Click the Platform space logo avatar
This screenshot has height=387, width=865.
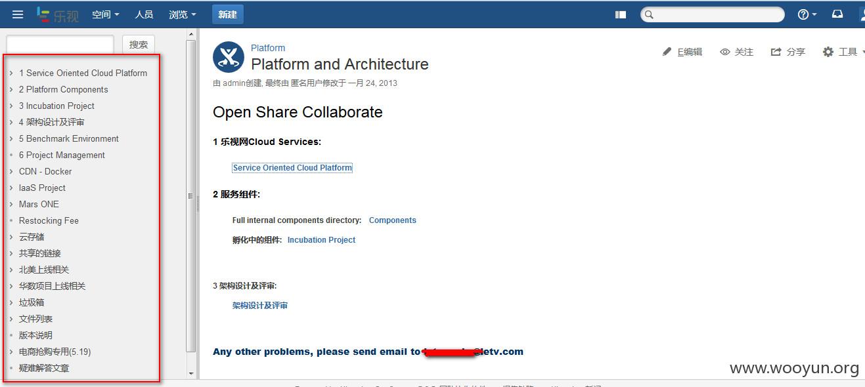pos(229,57)
